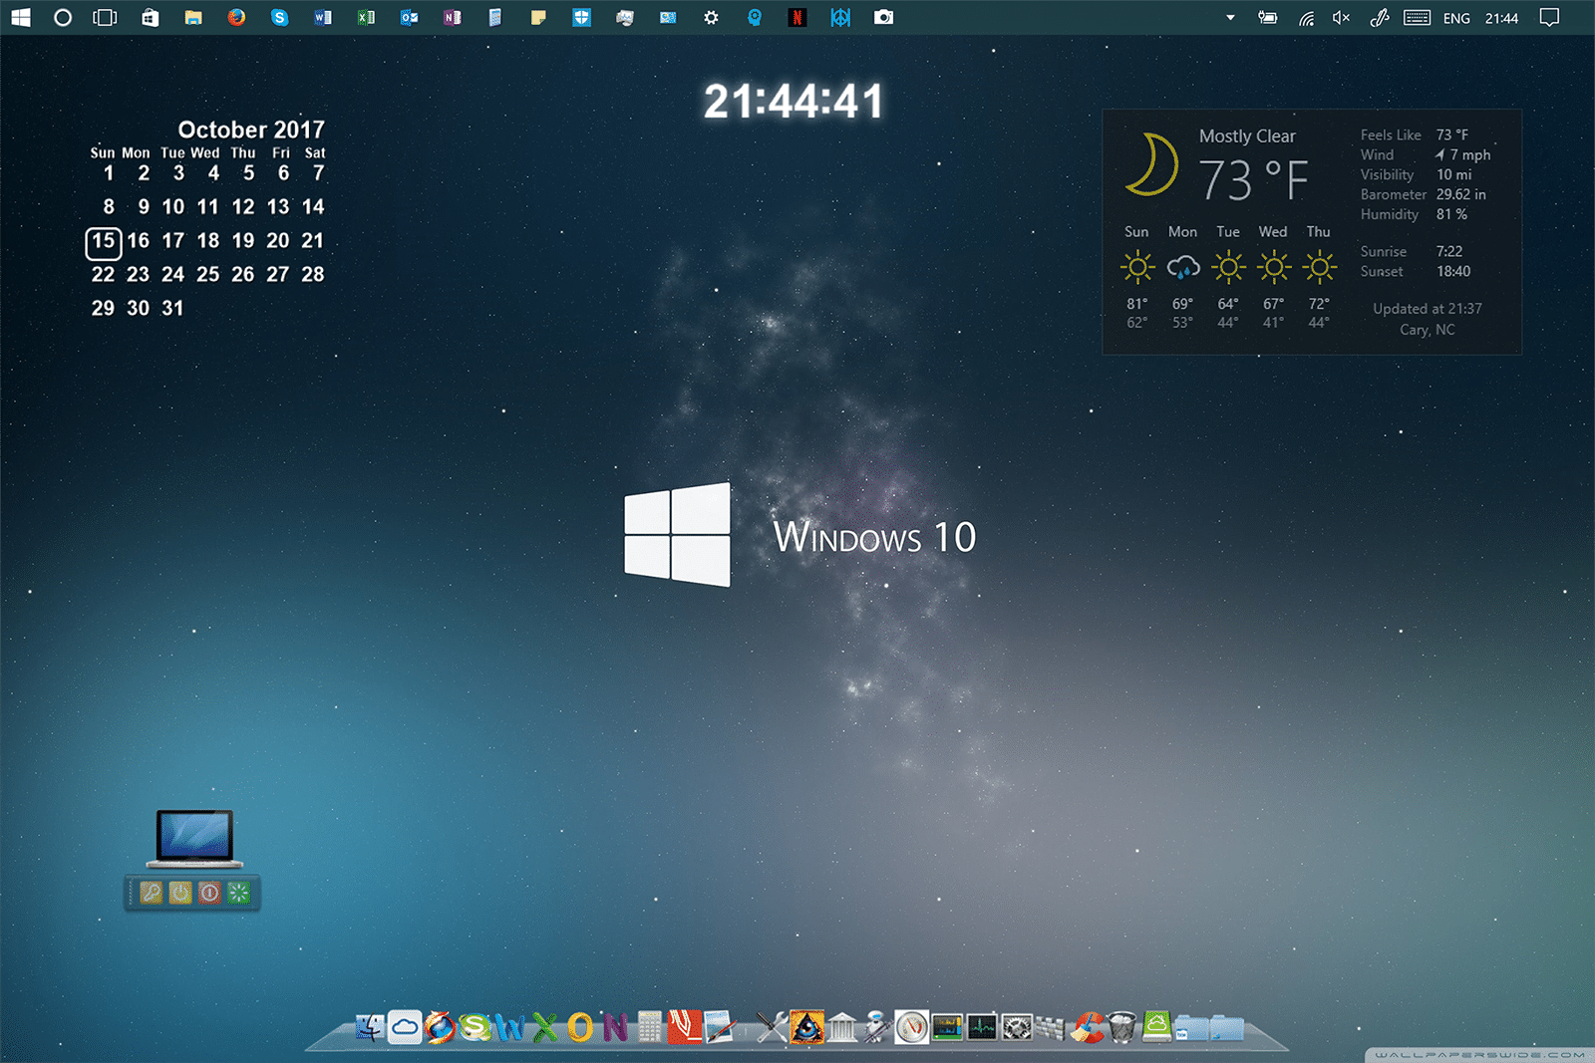This screenshot has height=1063, width=1595.
Task: Launch Firefox from the top taskbar
Action: pos(236,17)
